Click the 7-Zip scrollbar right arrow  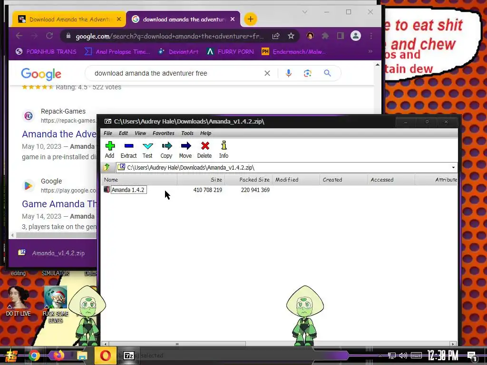[453, 344]
